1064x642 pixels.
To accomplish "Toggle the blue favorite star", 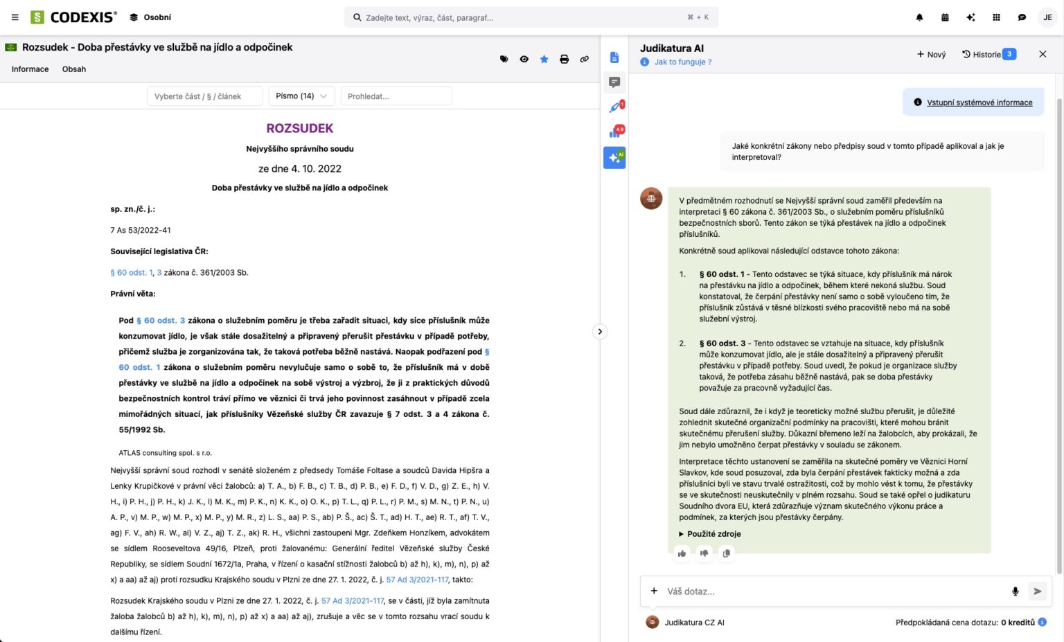I will coord(544,60).
